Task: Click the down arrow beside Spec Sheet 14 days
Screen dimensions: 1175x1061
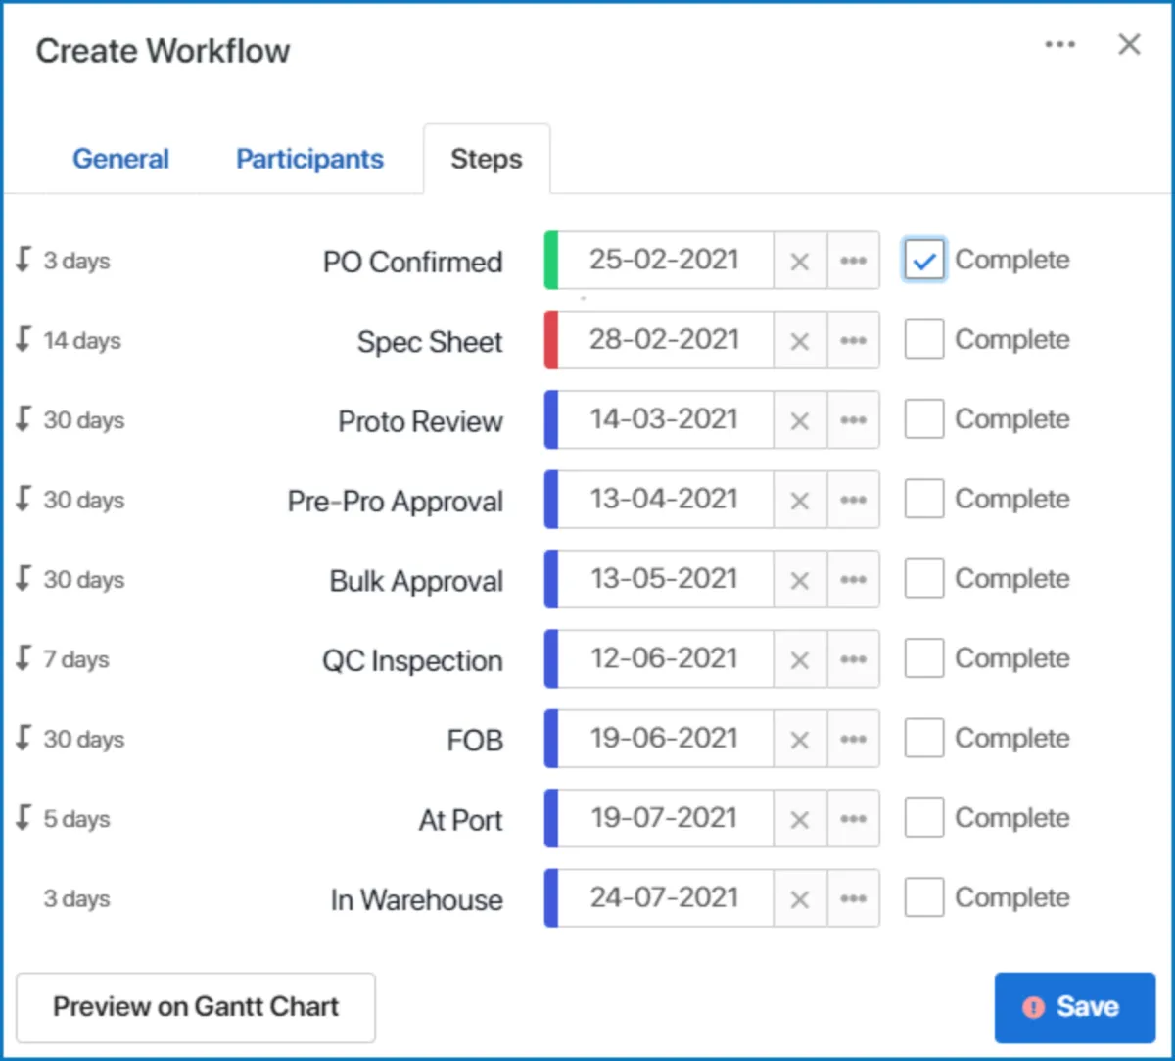Action: pyautogui.click(x=24, y=340)
